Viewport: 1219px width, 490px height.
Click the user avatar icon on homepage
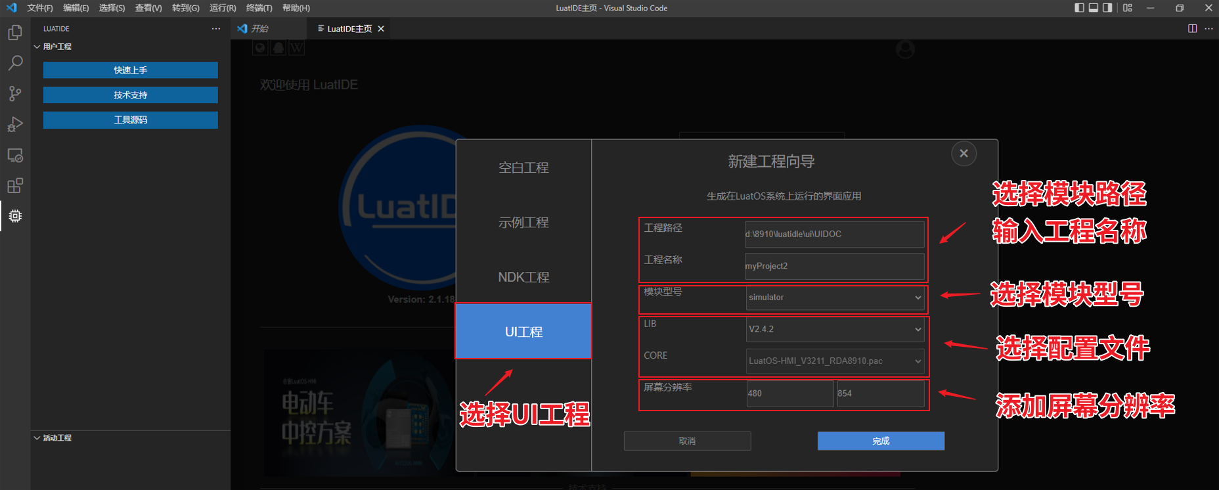click(x=905, y=49)
